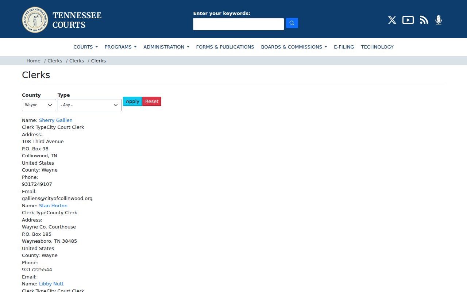This screenshot has height=292, width=467.
Task: Expand the Boards & Commissions menu
Action: click(294, 47)
